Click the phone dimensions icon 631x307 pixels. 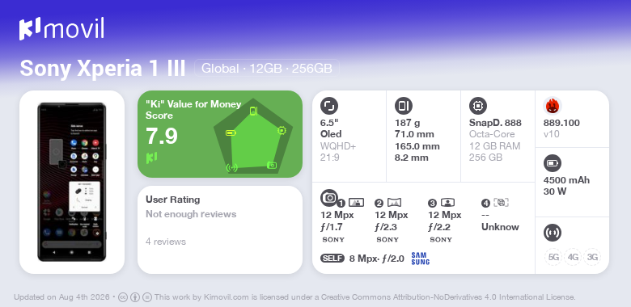[x=404, y=106]
